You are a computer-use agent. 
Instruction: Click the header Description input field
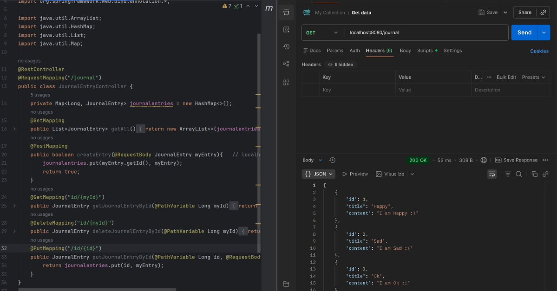[x=511, y=90]
